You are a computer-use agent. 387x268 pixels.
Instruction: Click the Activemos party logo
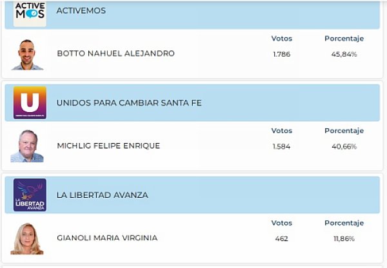30,12
